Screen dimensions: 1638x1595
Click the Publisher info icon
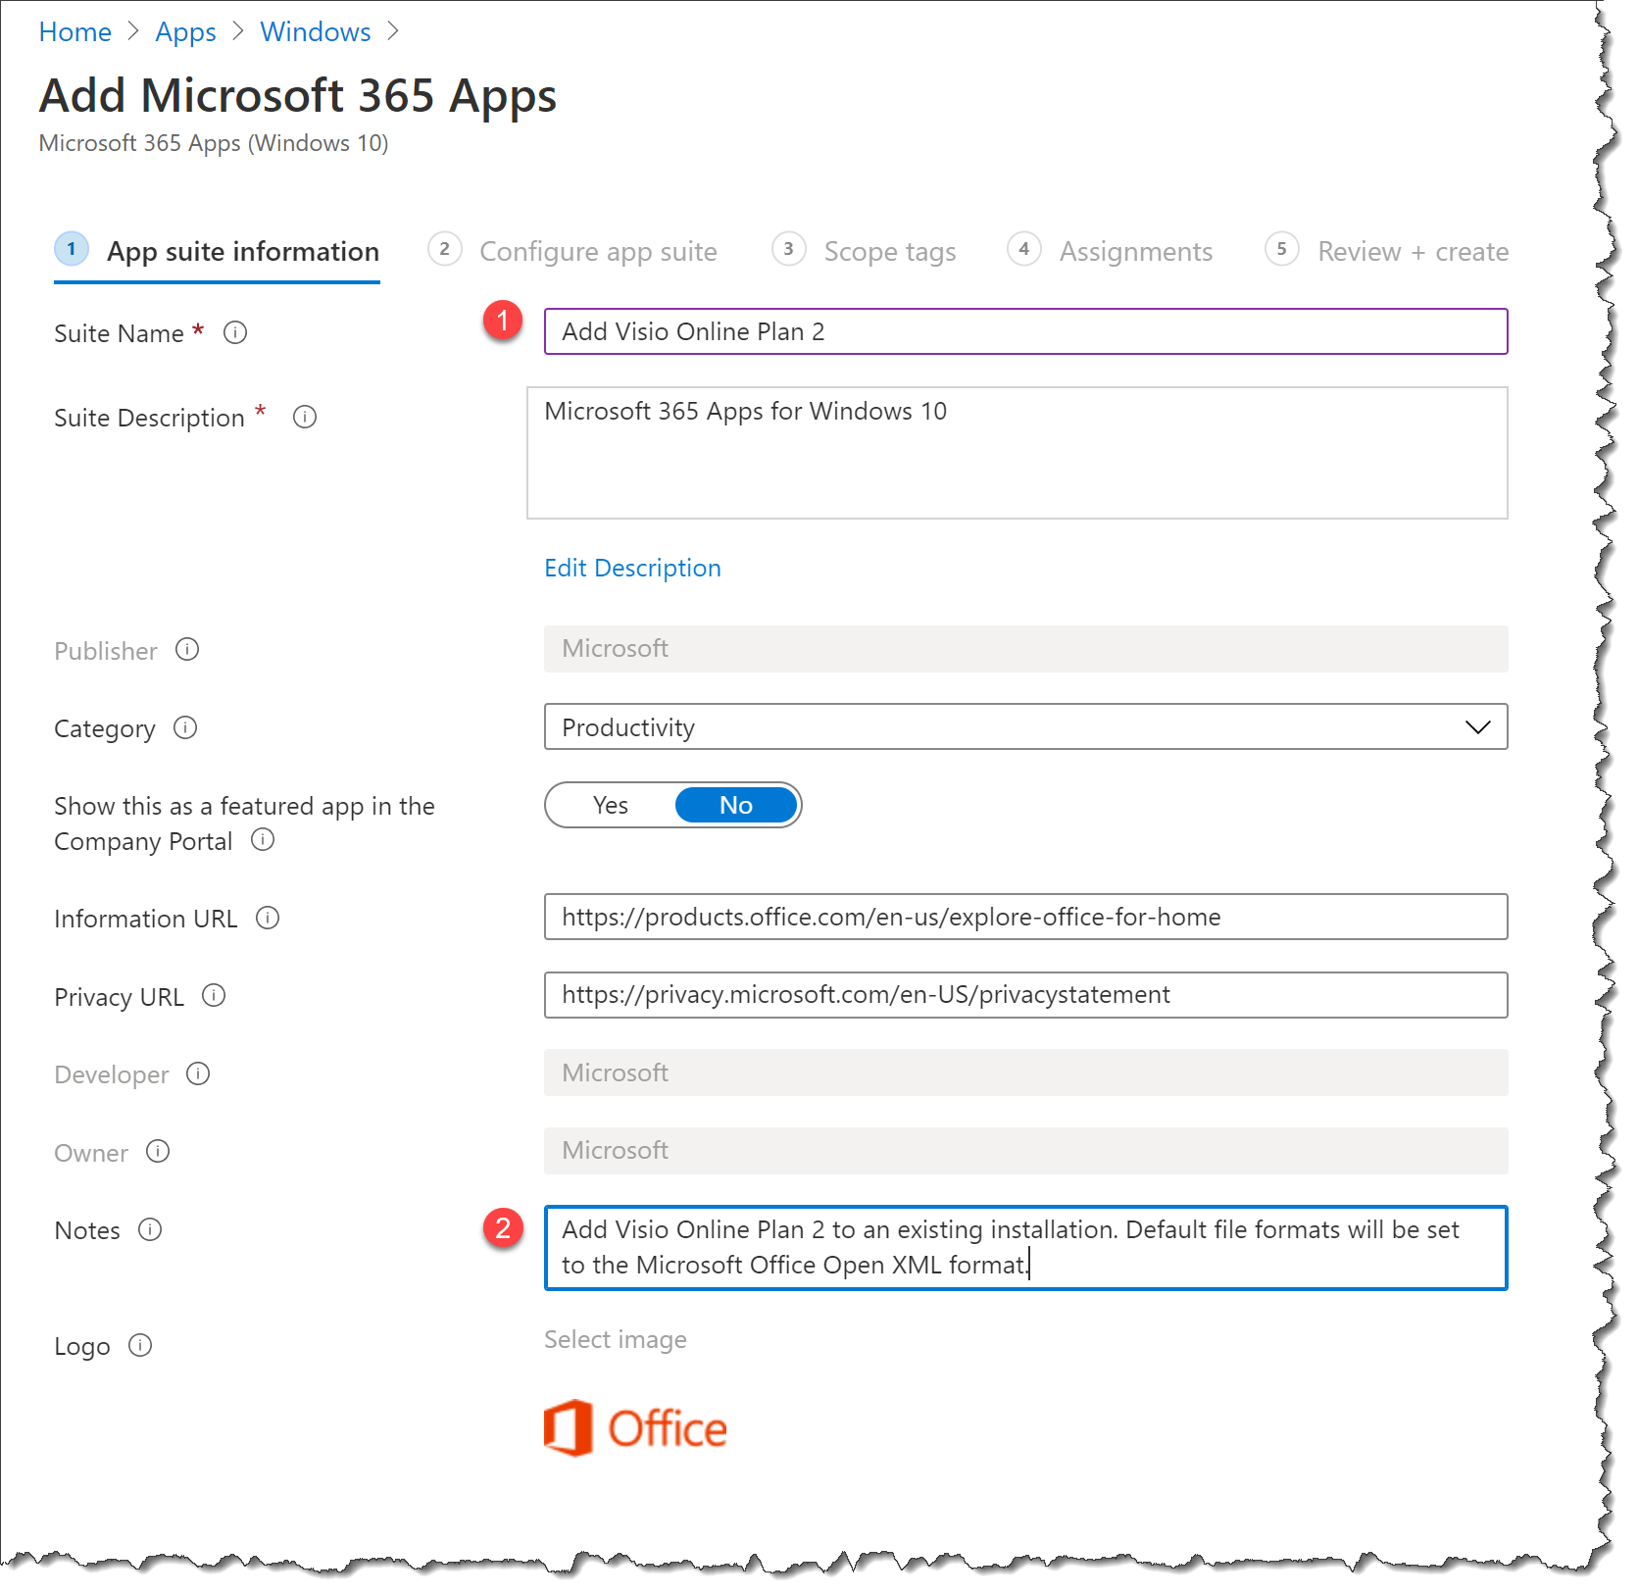(x=187, y=650)
